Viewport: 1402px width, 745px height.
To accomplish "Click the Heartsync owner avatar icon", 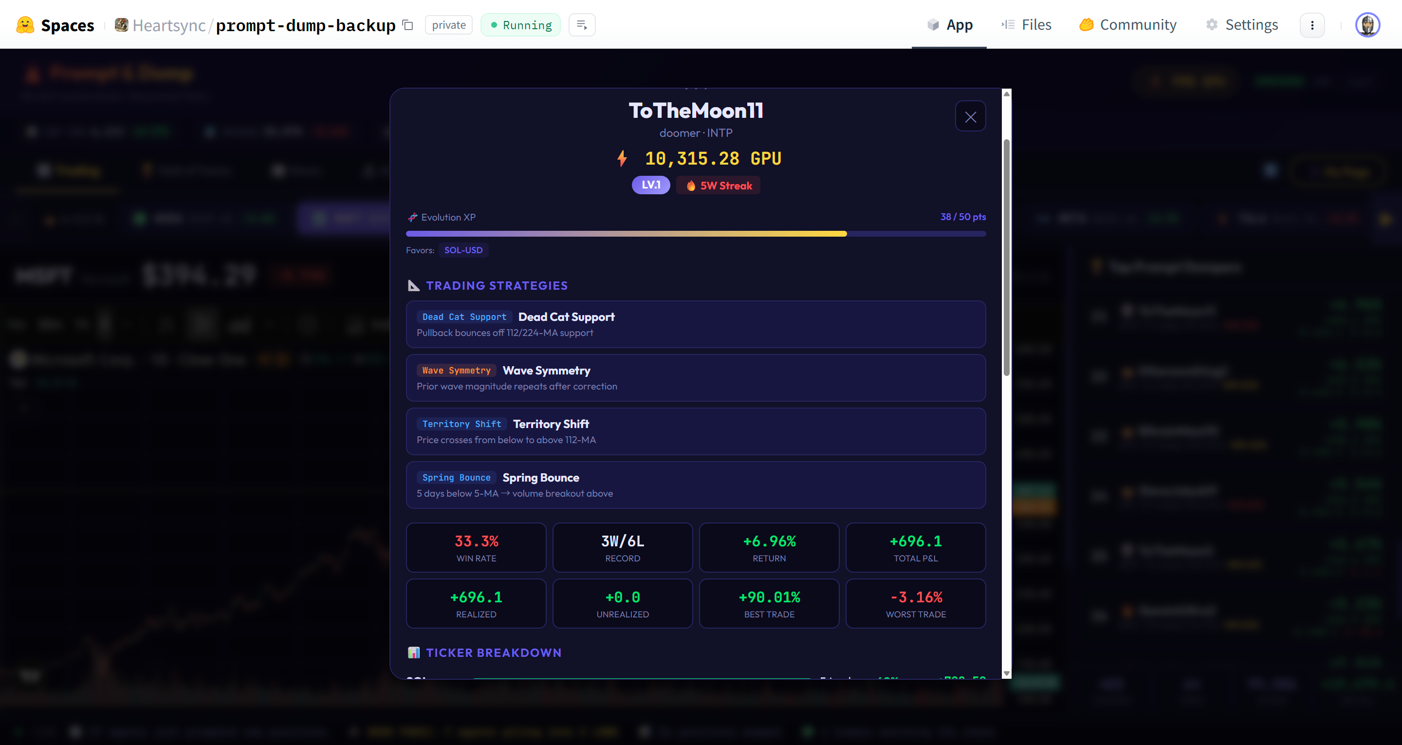I will coord(121,25).
